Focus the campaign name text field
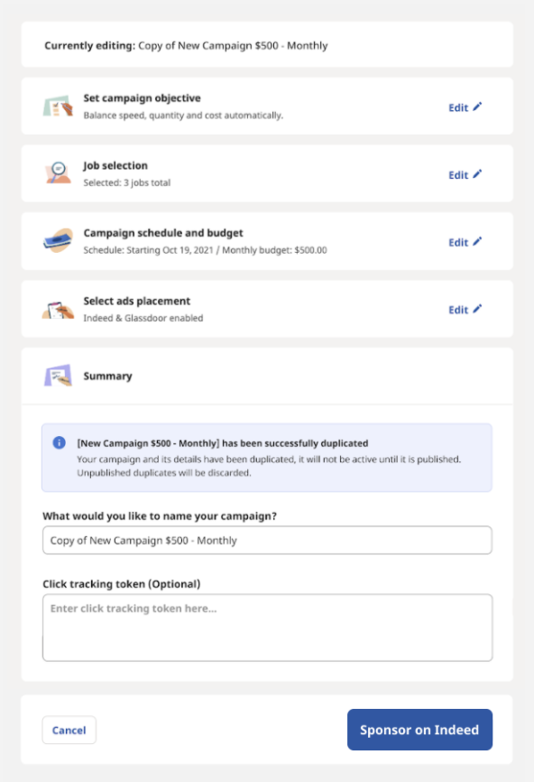Viewport: 534px width, 782px height. 268,540
